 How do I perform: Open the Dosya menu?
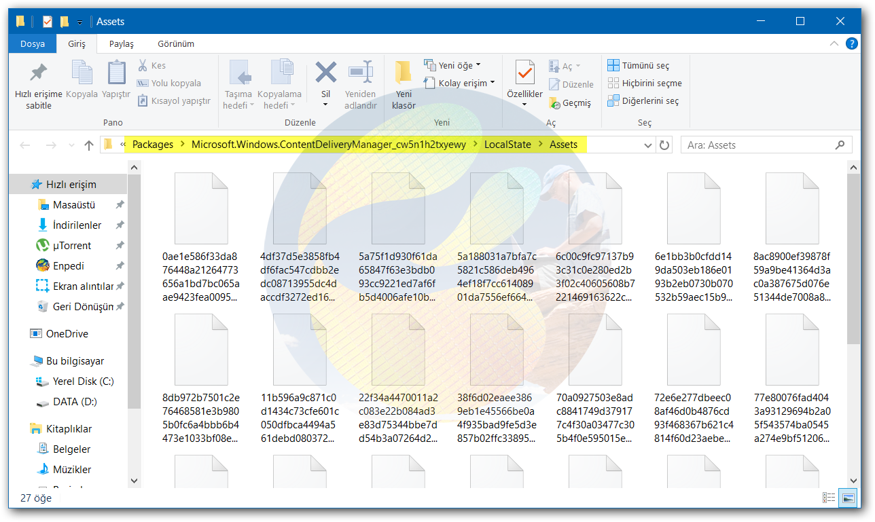coord(32,43)
